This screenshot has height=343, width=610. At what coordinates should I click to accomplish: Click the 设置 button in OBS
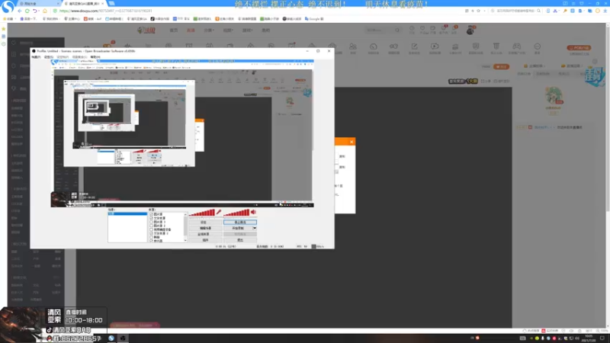(x=205, y=222)
